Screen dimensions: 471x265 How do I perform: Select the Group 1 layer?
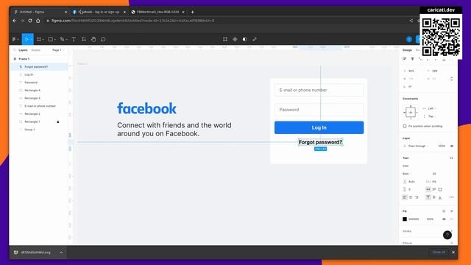pyautogui.click(x=29, y=130)
